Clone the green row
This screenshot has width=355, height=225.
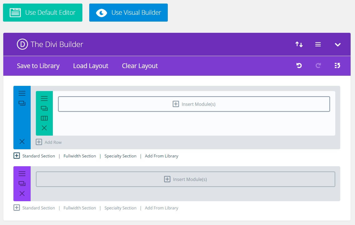tap(44, 108)
